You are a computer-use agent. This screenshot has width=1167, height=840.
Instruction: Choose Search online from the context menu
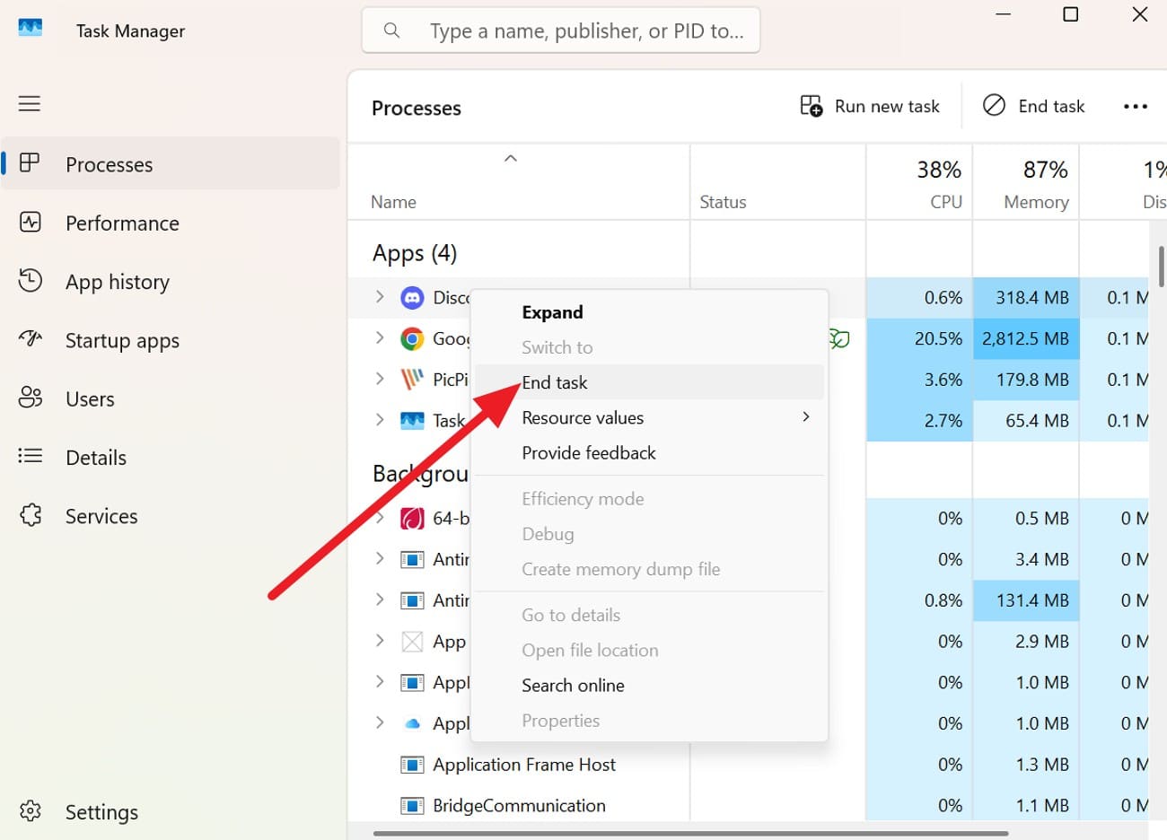pos(573,685)
